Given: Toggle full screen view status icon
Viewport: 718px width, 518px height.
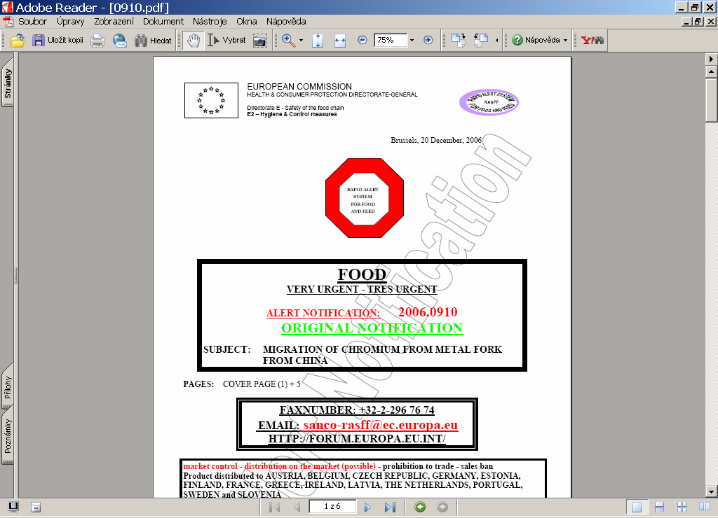Looking at the screenshot, I should pos(13,507).
